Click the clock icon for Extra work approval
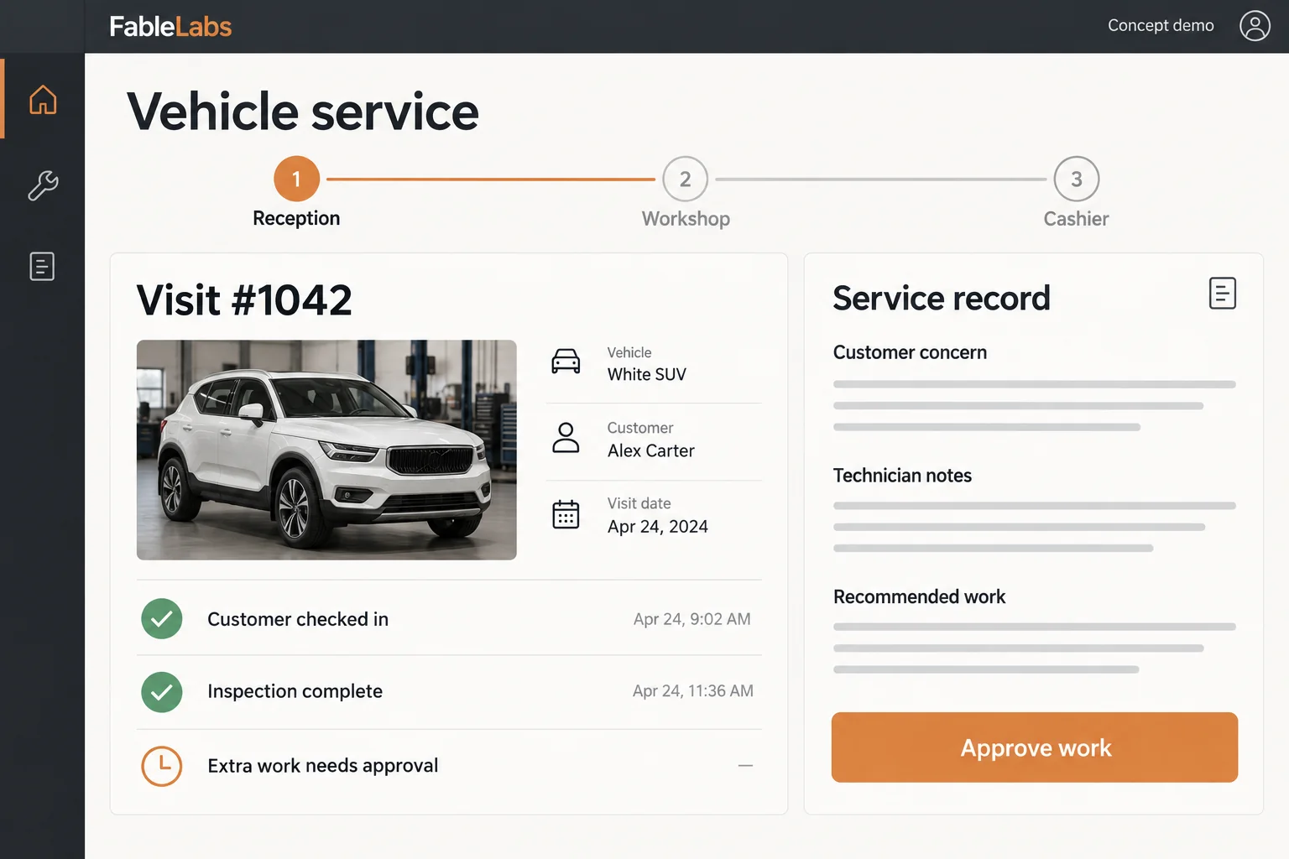This screenshot has width=1289, height=859. (162, 766)
